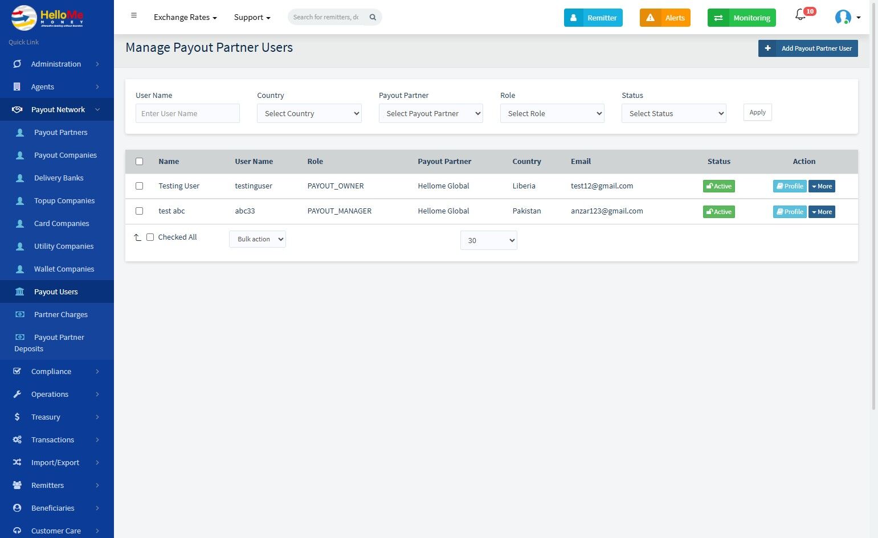Open the Select Role dropdown
The height and width of the screenshot is (538, 878).
pyautogui.click(x=552, y=113)
